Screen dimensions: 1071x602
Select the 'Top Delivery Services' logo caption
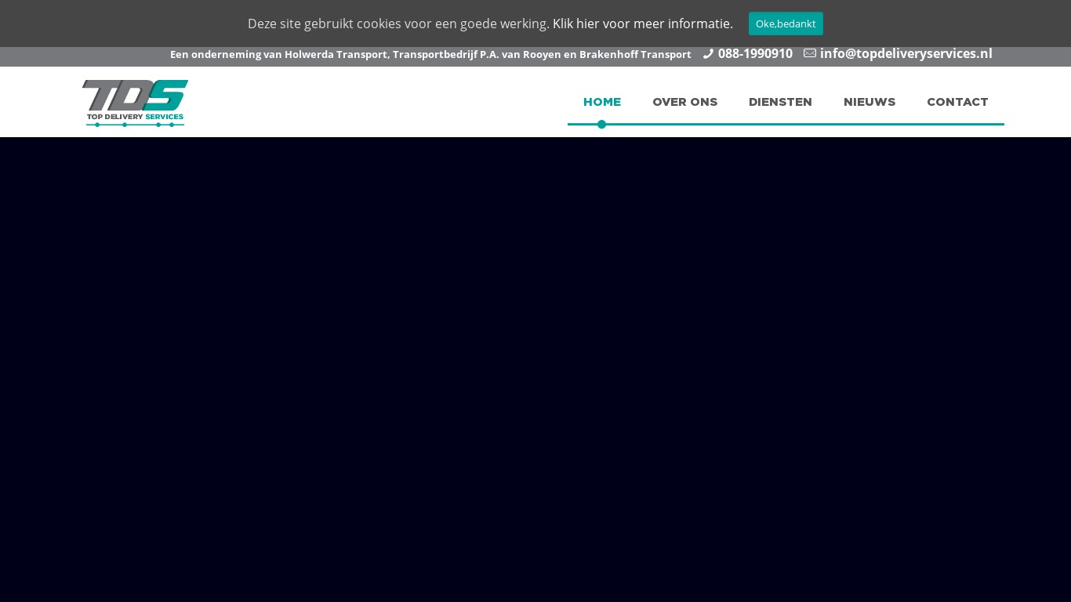(135, 117)
